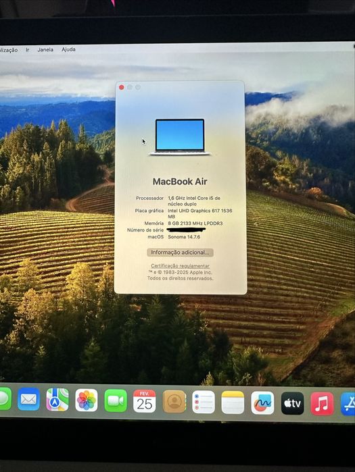Launch Reminders from the Dock

204,402
